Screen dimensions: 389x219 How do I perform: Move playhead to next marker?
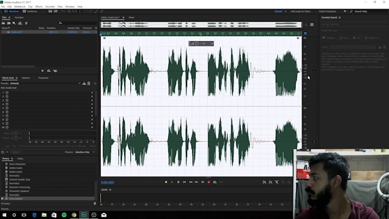tap(203, 182)
